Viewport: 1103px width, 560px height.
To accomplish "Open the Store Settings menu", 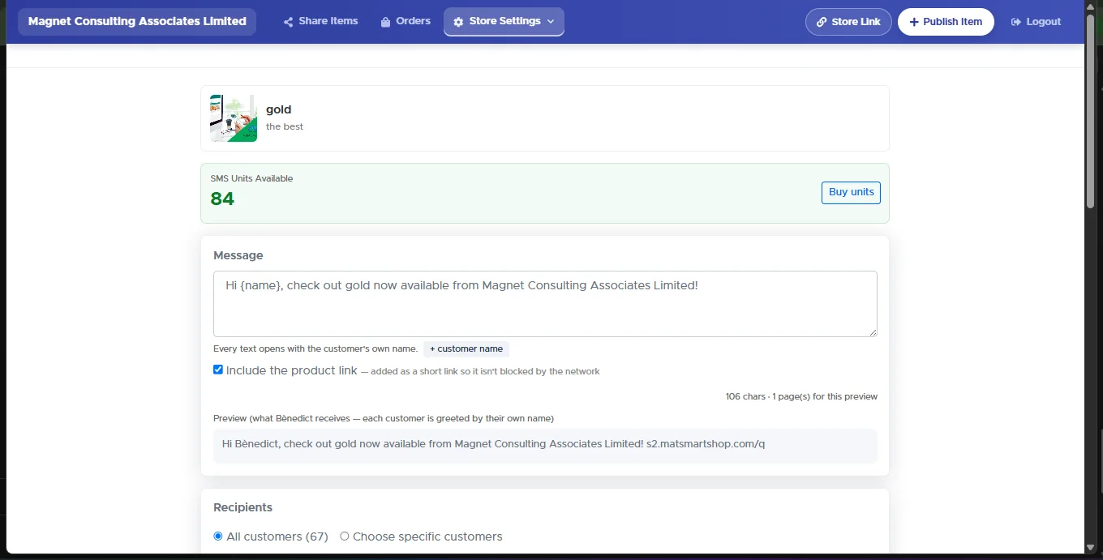I will tap(504, 22).
